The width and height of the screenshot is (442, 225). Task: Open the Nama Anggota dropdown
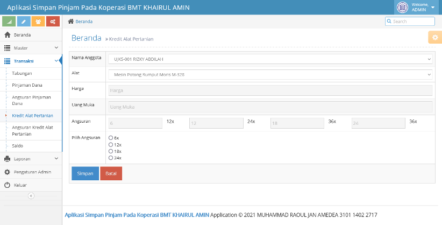coord(270,59)
